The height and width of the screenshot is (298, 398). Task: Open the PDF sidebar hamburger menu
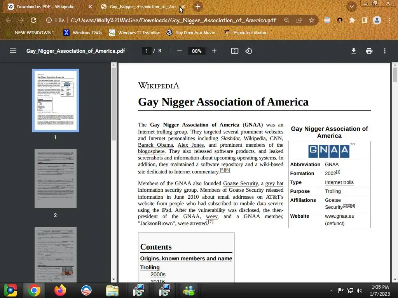(13, 51)
